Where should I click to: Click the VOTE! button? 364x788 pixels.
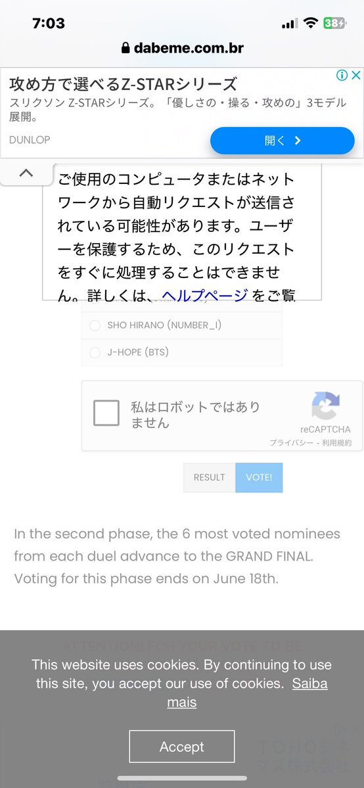pos(259,477)
